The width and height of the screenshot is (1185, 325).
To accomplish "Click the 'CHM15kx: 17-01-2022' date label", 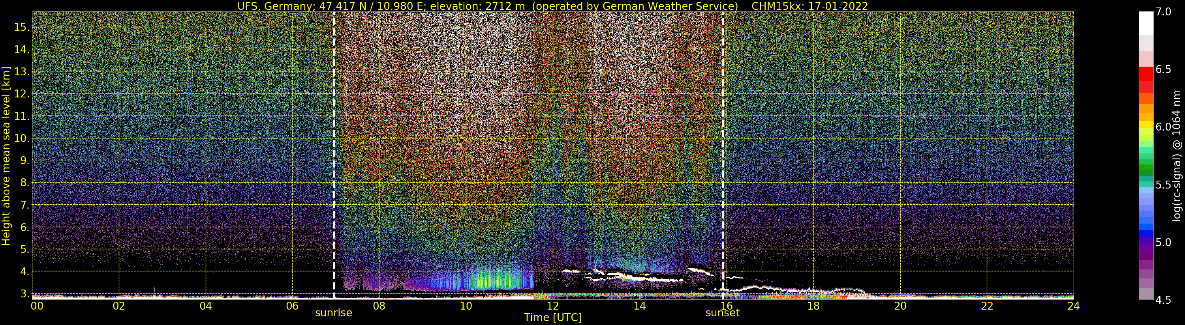I will point(809,6).
